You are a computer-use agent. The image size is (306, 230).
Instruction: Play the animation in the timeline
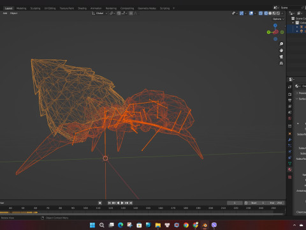pos(122,203)
